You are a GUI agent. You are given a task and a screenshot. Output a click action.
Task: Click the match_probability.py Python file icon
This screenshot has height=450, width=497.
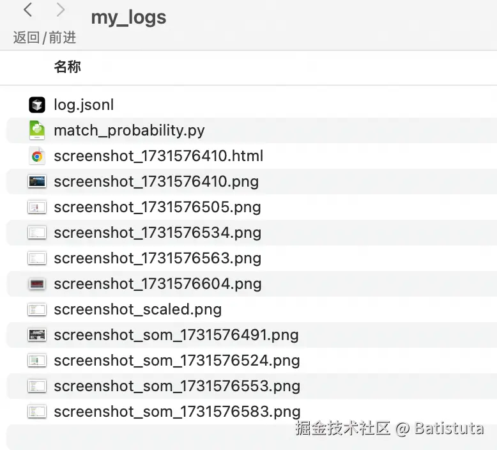click(37, 130)
